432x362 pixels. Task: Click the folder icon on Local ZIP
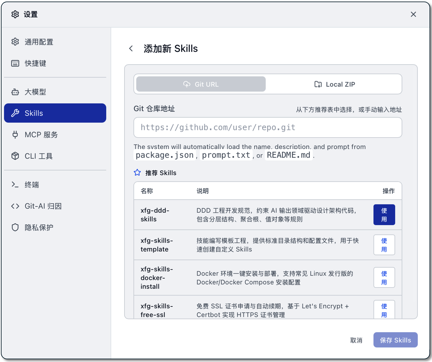point(318,84)
